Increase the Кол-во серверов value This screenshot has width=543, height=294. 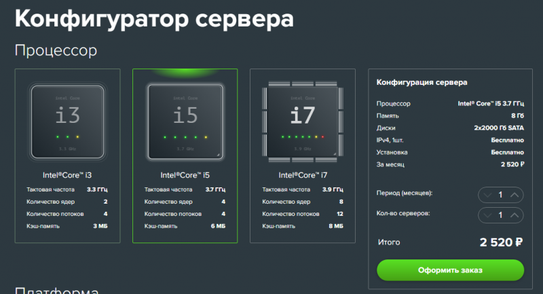click(x=514, y=215)
